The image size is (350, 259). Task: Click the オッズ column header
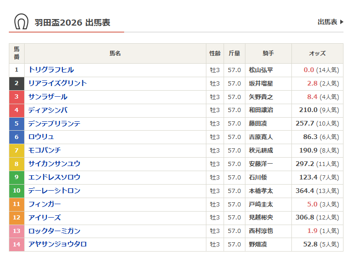pos(317,53)
